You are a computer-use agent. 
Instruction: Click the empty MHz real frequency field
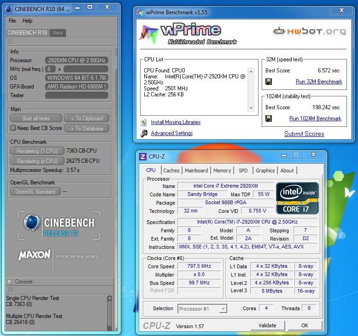tap(86, 69)
